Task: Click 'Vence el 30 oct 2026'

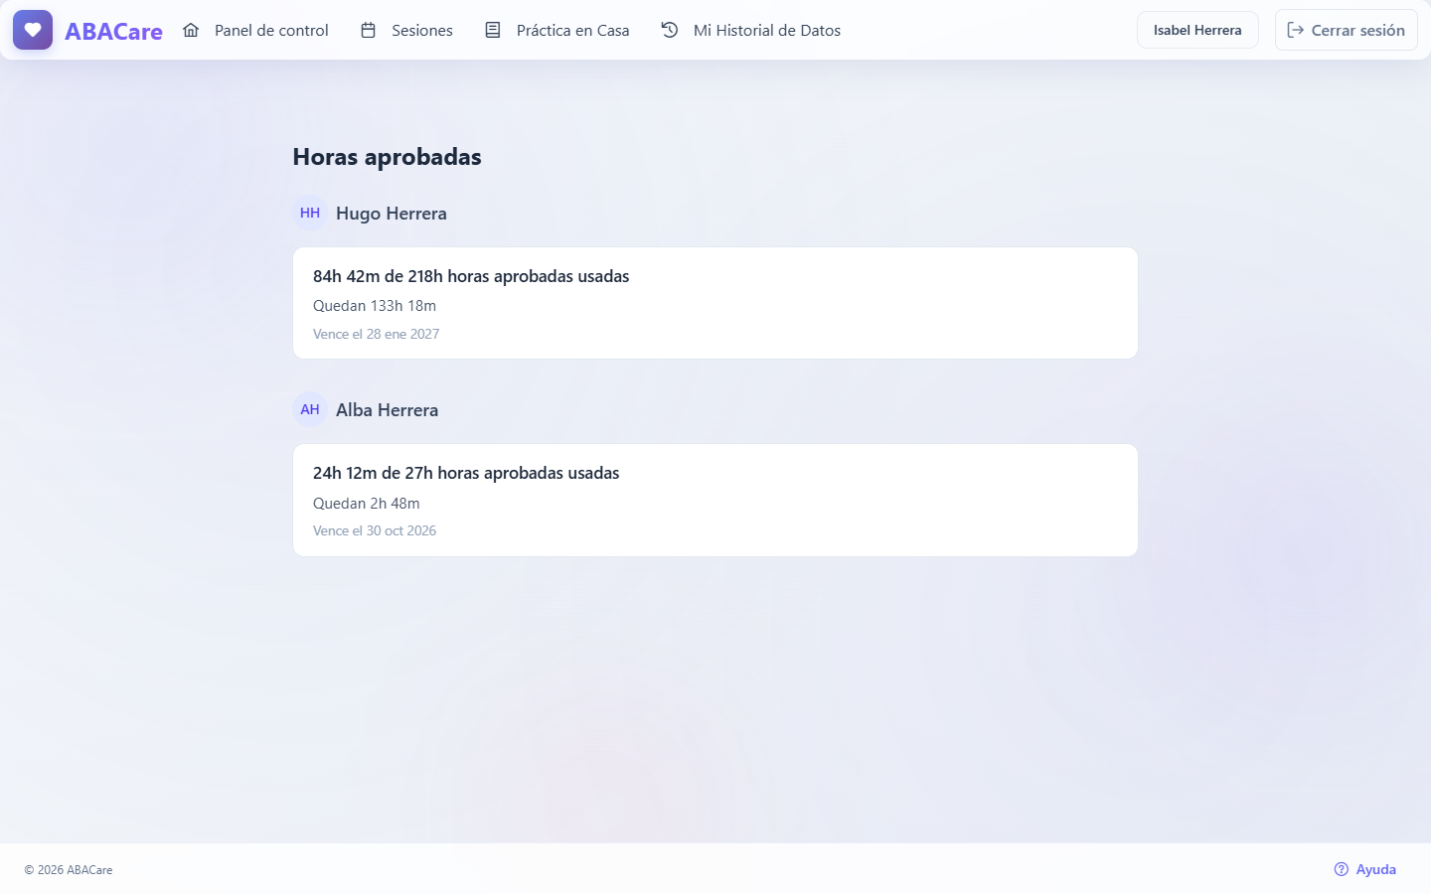Action: [x=375, y=530]
